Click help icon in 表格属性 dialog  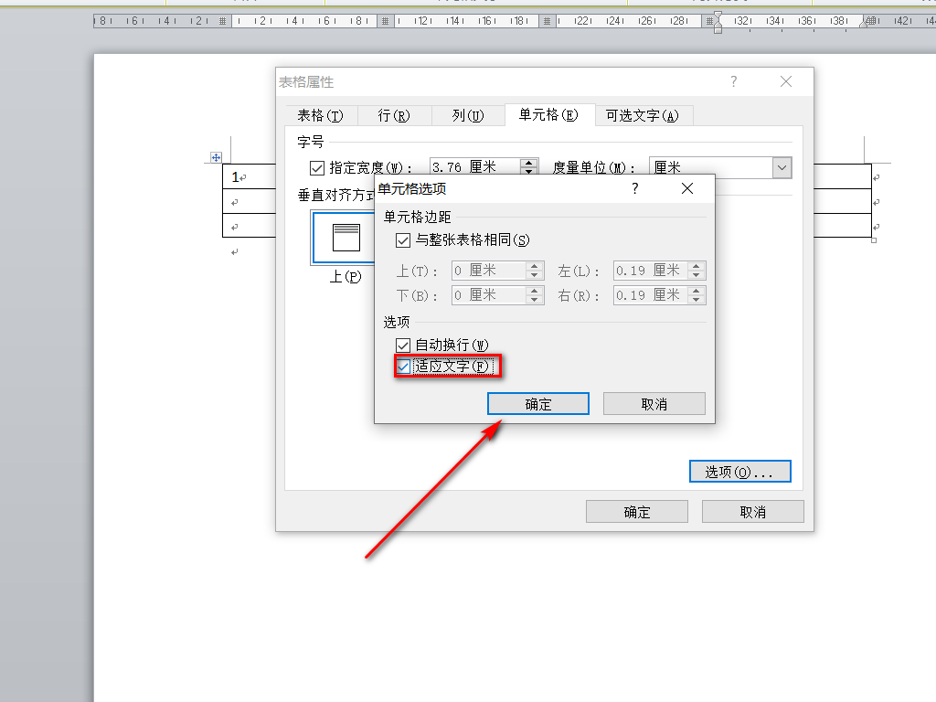734,81
